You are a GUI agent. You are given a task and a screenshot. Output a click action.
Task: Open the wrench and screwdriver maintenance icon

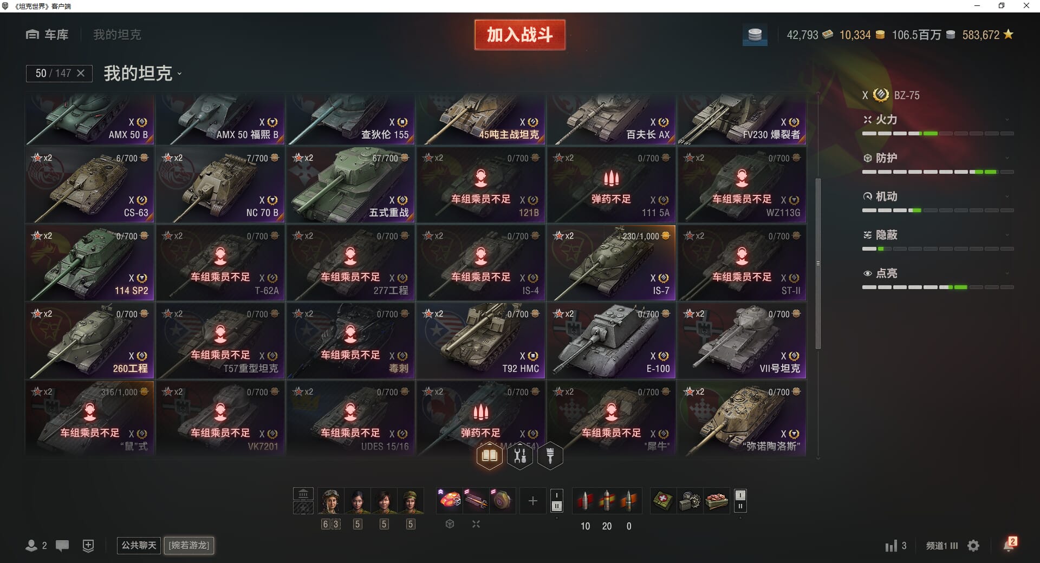tap(520, 456)
